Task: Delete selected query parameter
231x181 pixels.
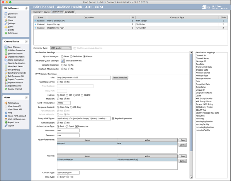Action: pos(183,145)
